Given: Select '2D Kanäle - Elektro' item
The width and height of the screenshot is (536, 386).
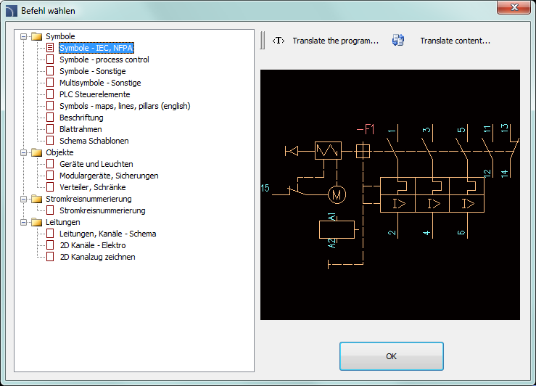Looking at the screenshot, I should [93, 245].
